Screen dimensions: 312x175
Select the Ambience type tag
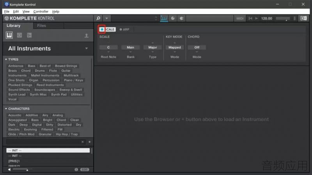point(16,66)
